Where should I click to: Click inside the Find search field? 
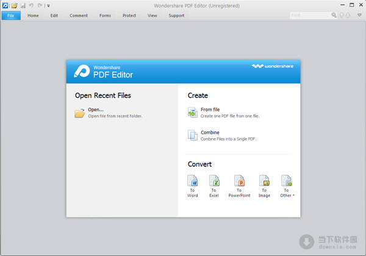point(310,15)
